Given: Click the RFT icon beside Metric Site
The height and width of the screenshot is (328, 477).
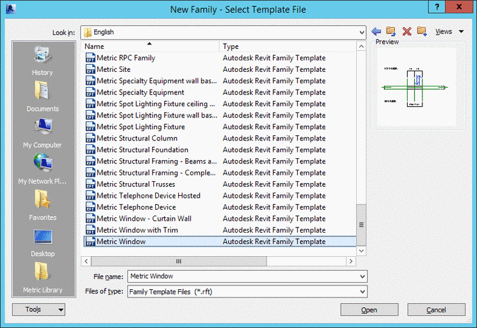Looking at the screenshot, I should click(90, 69).
